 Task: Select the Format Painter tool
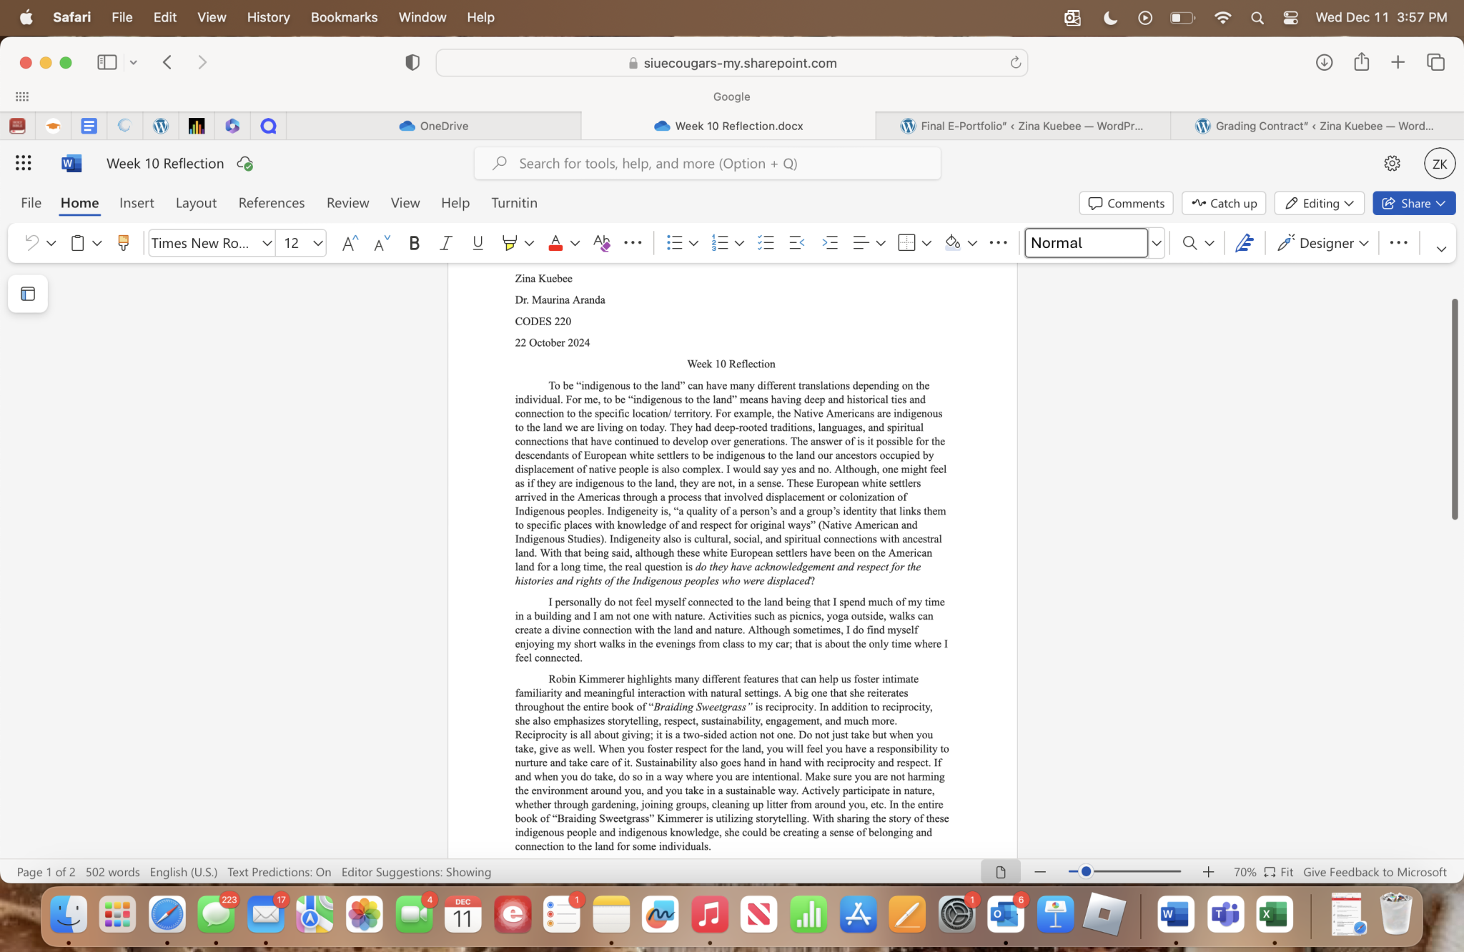(x=123, y=243)
